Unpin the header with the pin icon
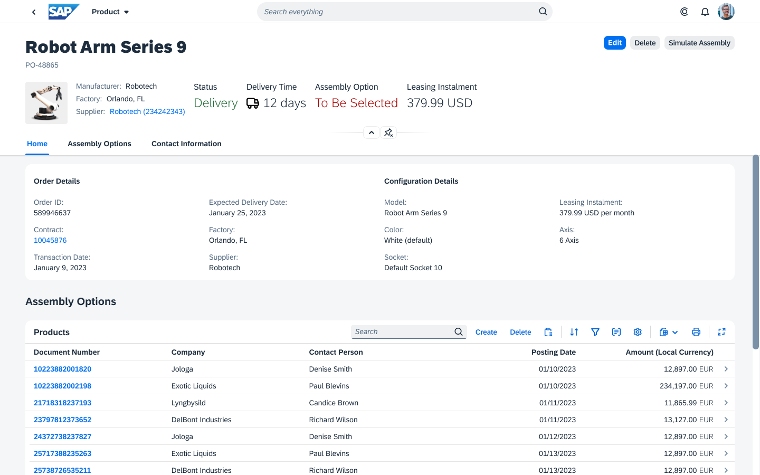Screen dimensions: 760x475 point(388,132)
